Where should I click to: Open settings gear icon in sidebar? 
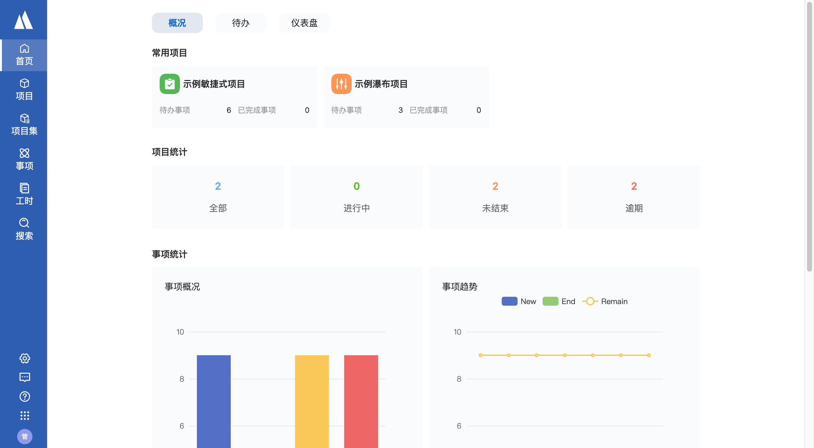(24, 358)
